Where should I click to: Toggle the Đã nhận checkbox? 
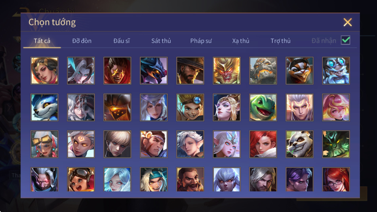tap(345, 40)
